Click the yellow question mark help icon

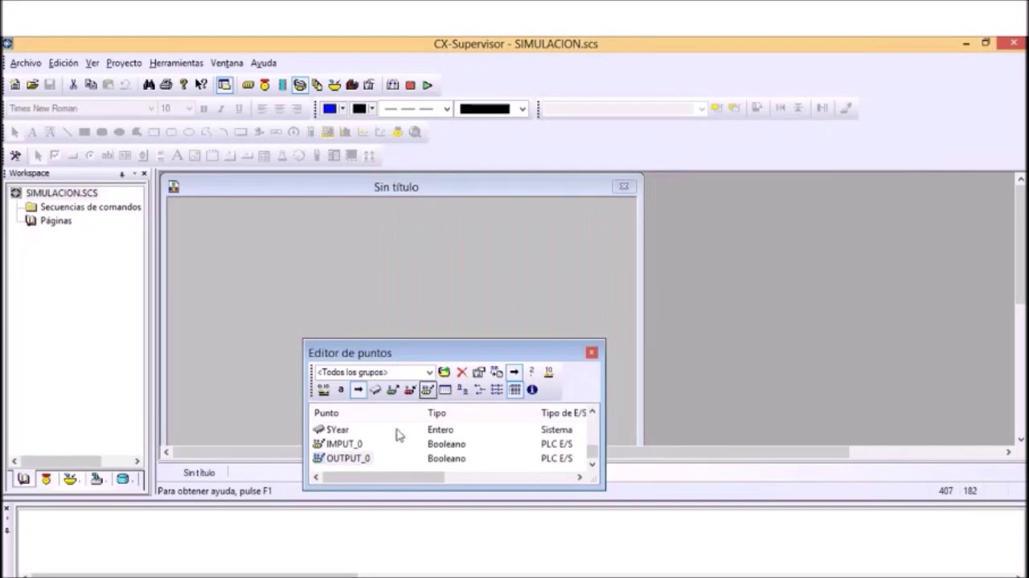pyautogui.click(x=184, y=85)
